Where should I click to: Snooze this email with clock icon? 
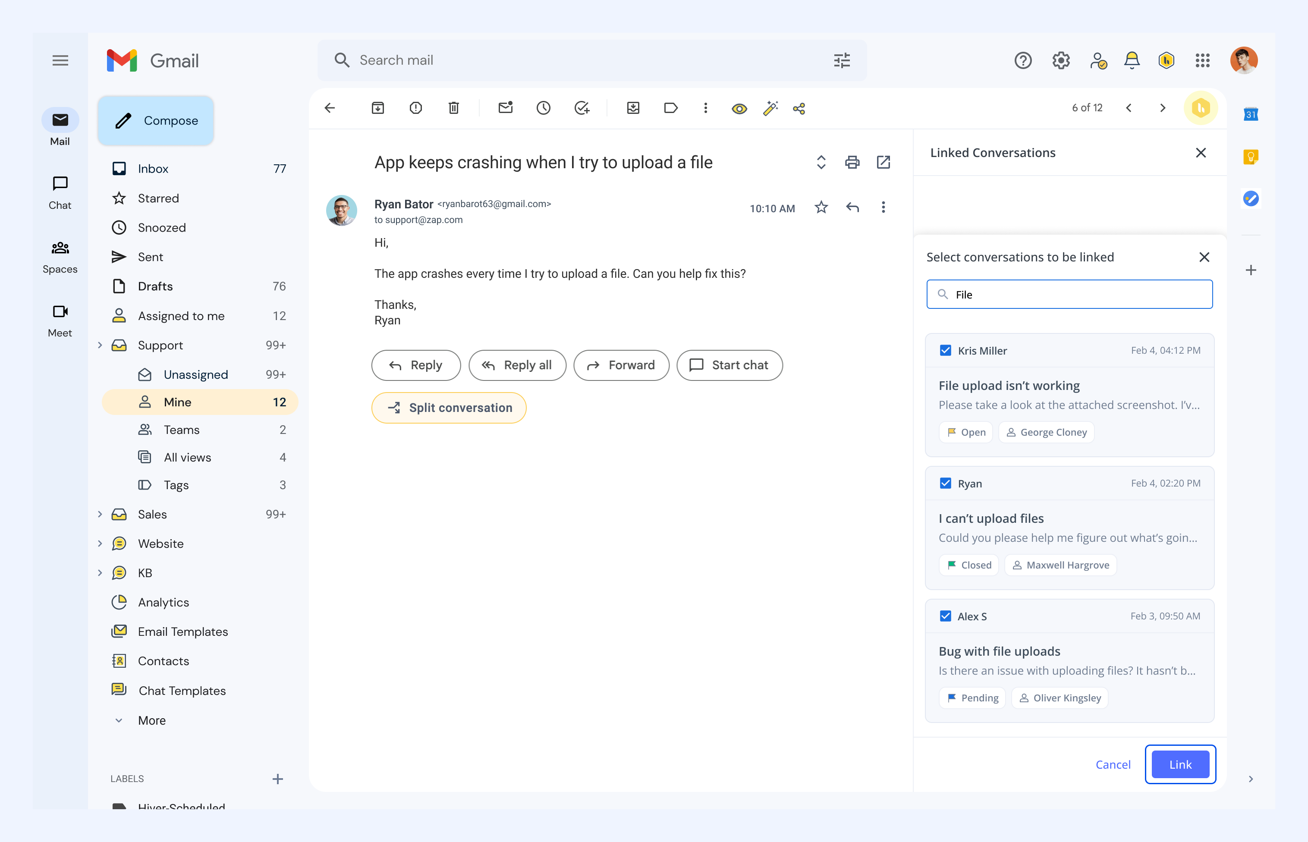tap(544, 108)
